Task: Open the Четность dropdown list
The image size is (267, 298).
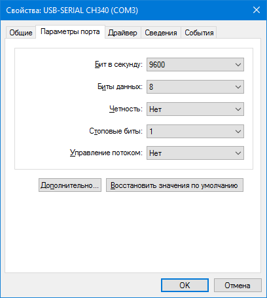Action: (195, 109)
